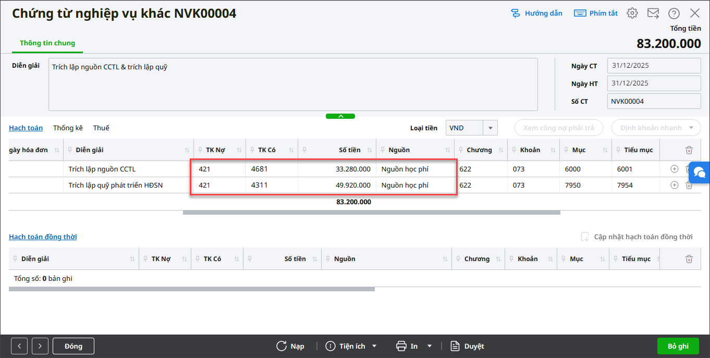This screenshot has width=710, height=358.
Task: Click the Diễn giải description text box
Action: coord(293,84)
